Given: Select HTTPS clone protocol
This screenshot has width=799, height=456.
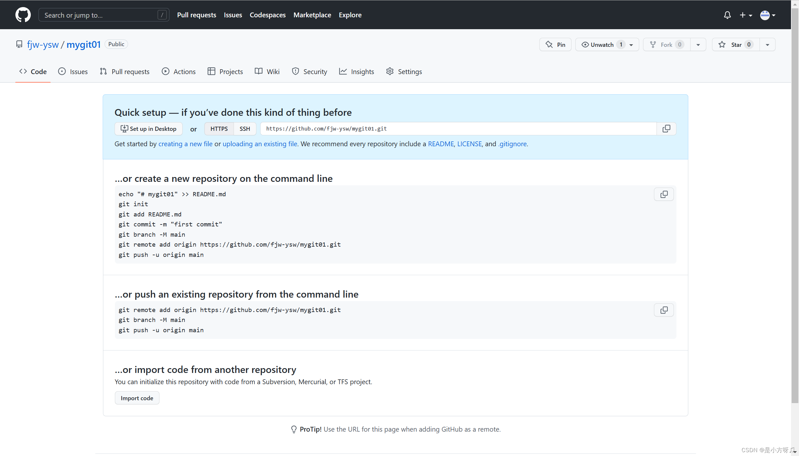Looking at the screenshot, I should (x=219, y=129).
